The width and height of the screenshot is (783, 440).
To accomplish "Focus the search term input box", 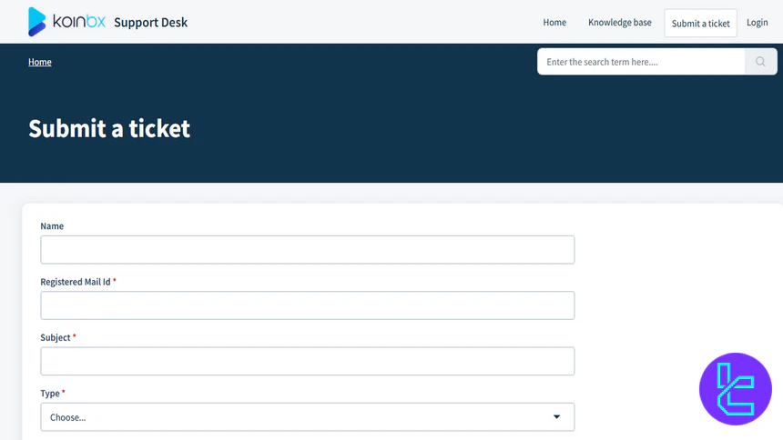I will pyautogui.click(x=641, y=62).
